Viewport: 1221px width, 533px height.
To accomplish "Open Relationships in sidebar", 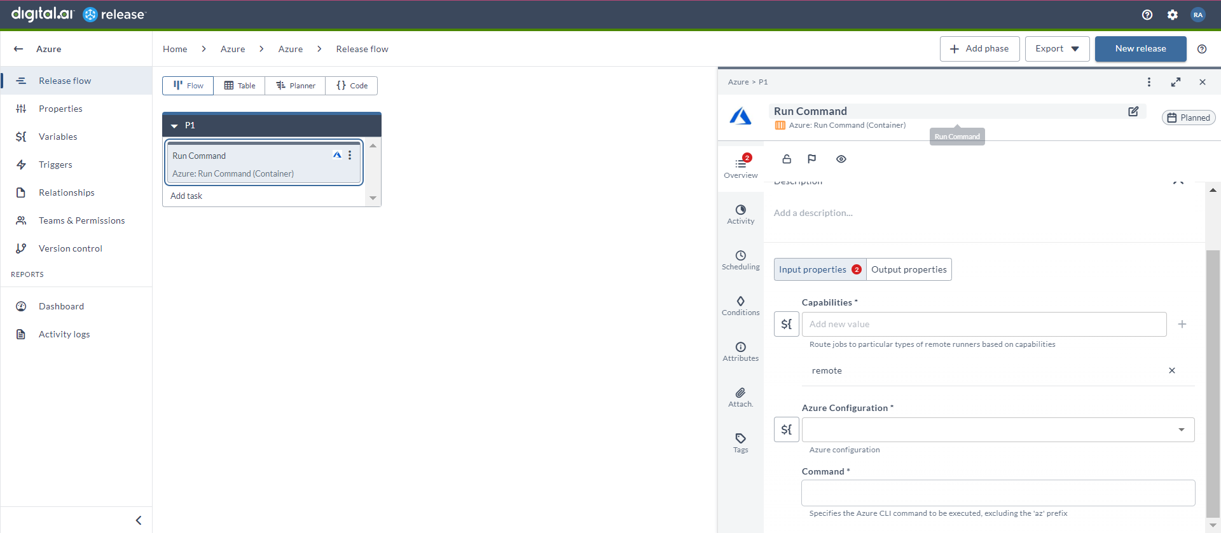I will click(x=76, y=192).
